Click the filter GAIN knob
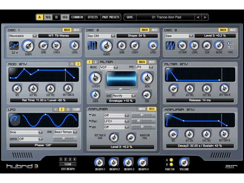The height and width of the screenshot is (183, 244). tap(95, 95)
